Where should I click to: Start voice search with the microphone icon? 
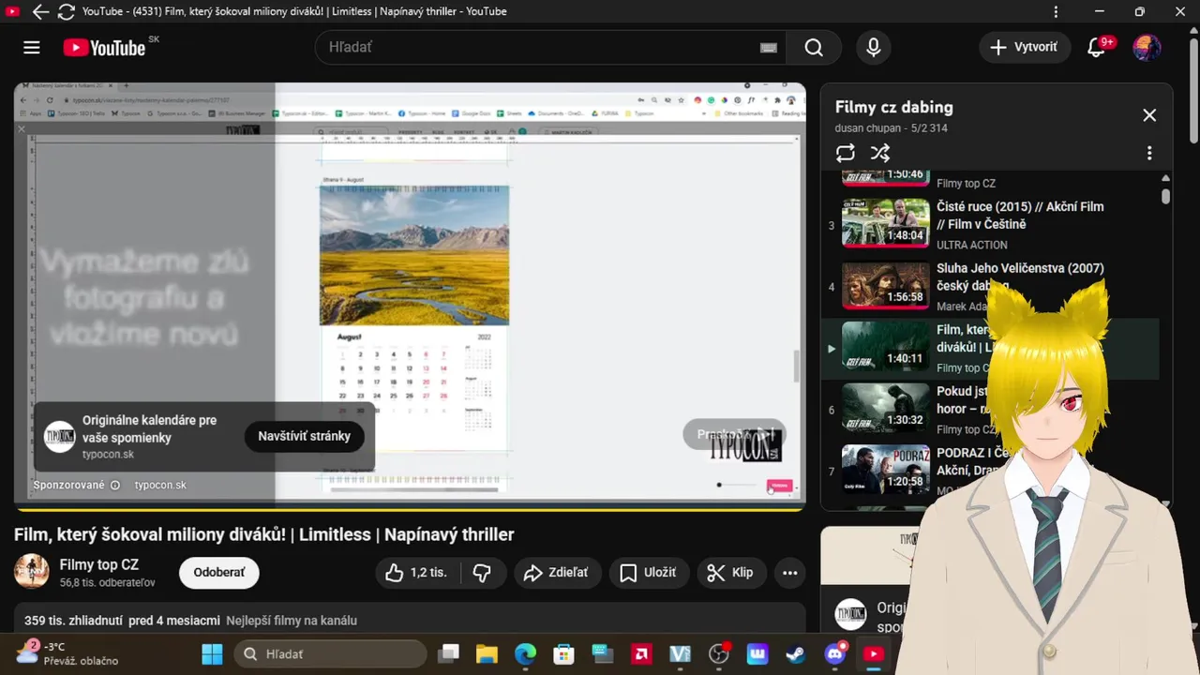(x=874, y=48)
